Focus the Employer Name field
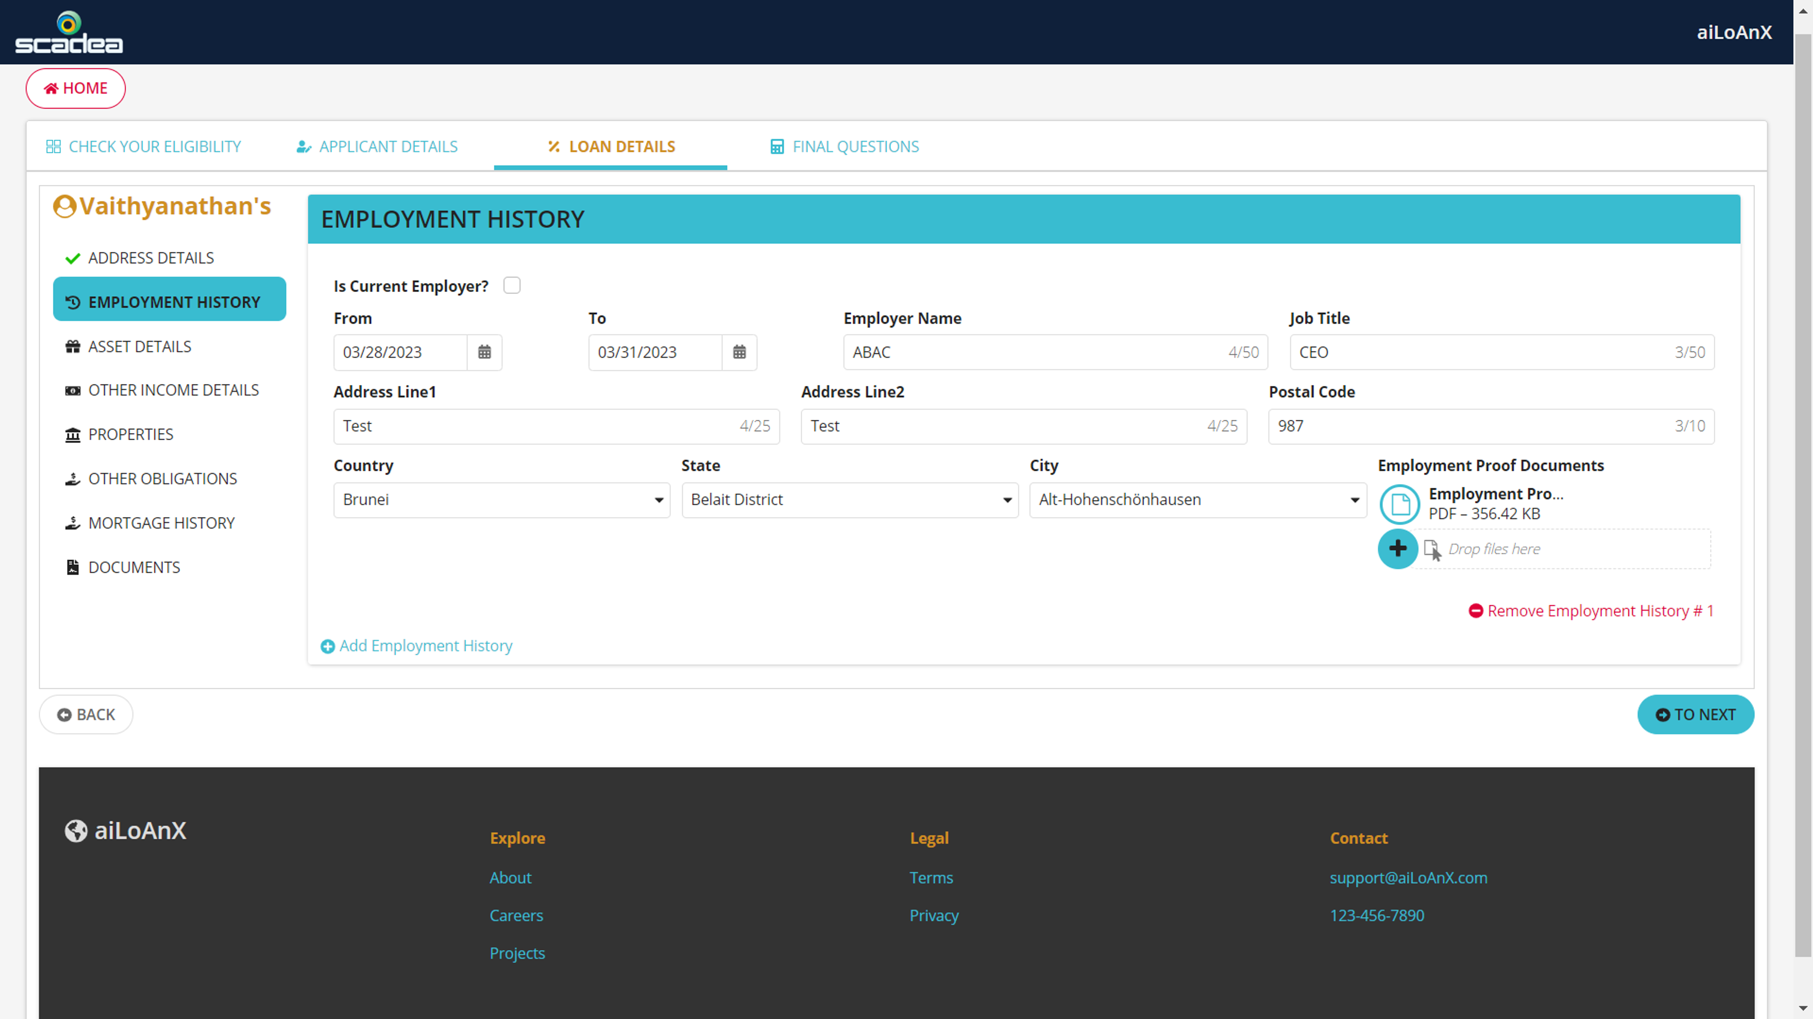Screen dimensions: 1813x1019 (x=1055, y=352)
